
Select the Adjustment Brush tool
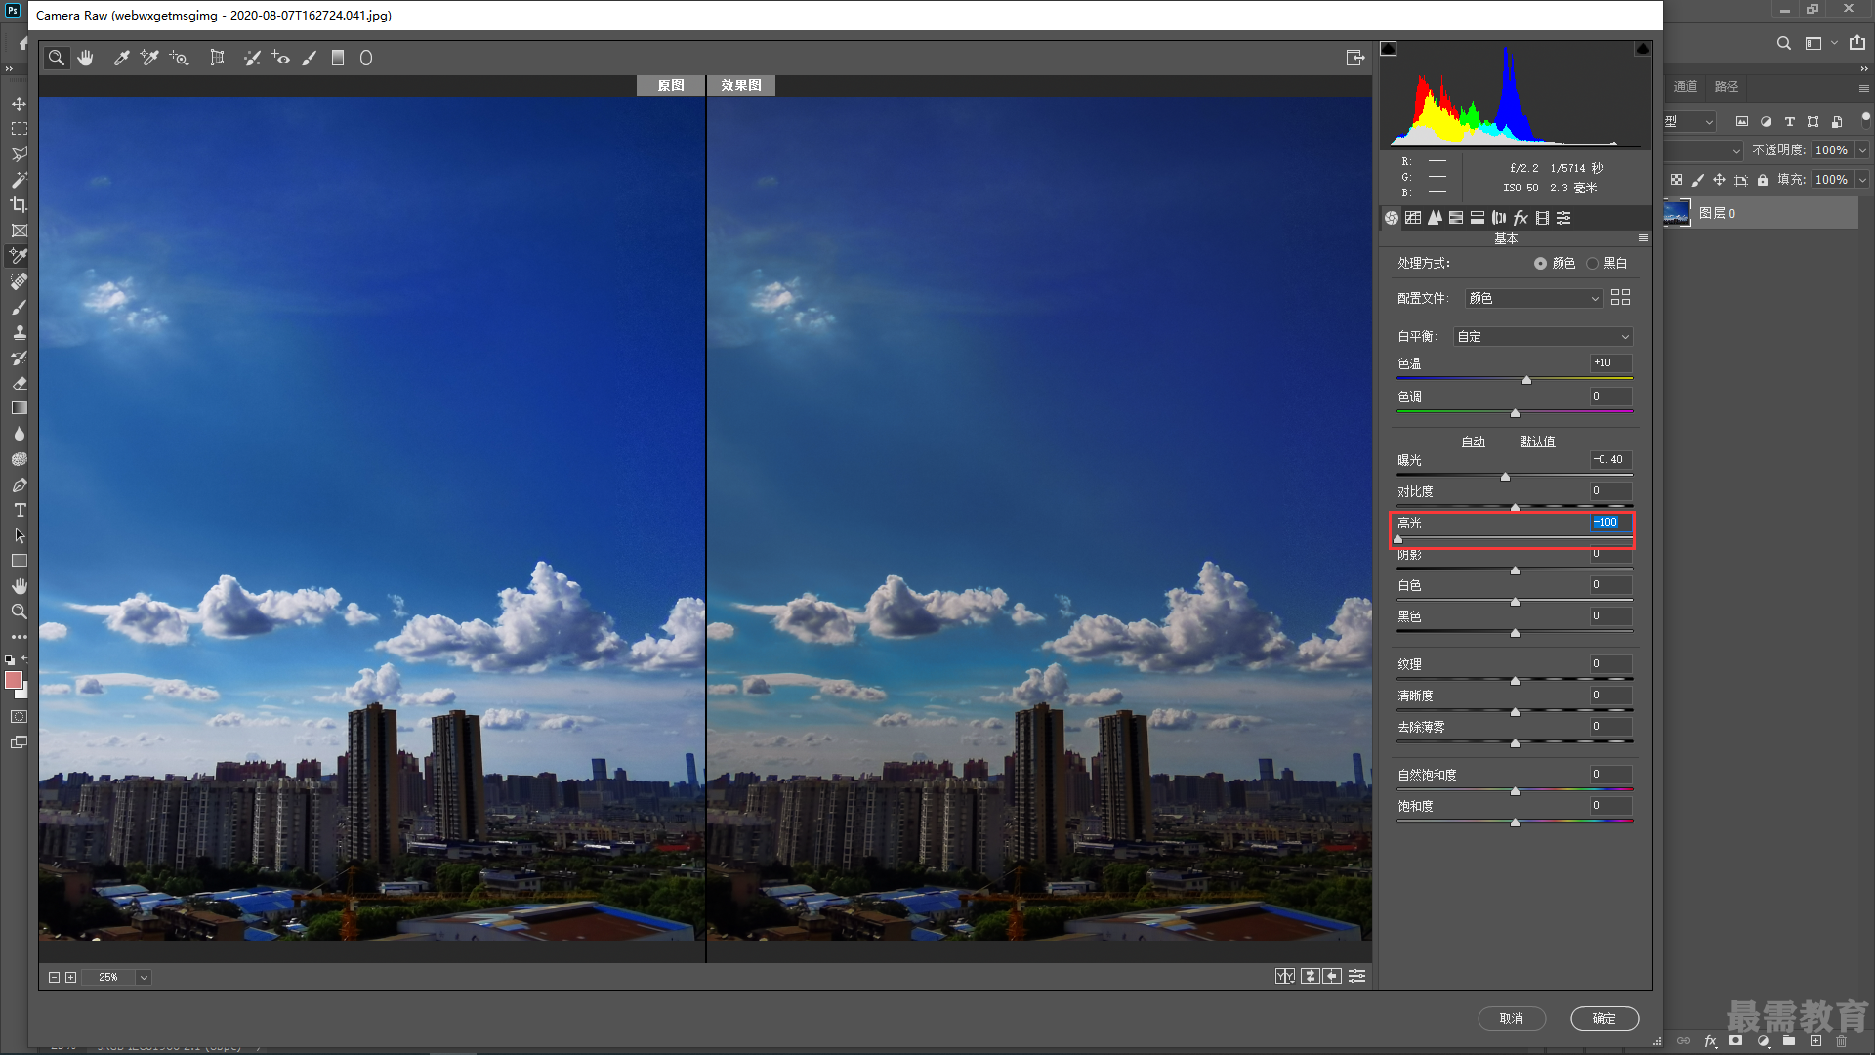(x=310, y=59)
